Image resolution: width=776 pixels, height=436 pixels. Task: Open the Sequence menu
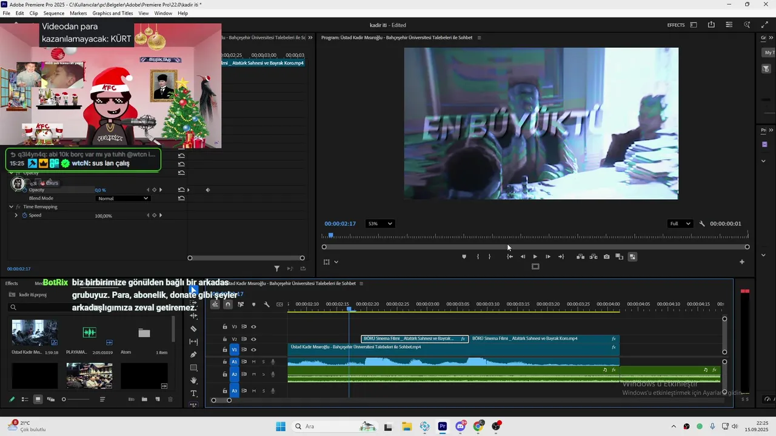click(54, 13)
